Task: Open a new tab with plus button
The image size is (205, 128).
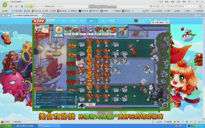Action: (44, 16)
